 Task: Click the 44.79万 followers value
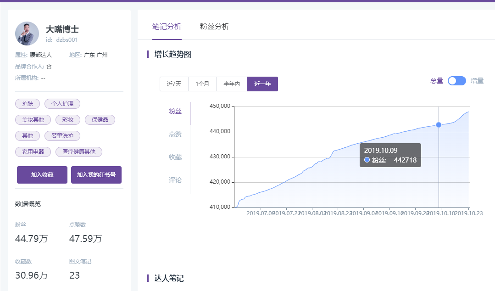[x=31, y=239]
